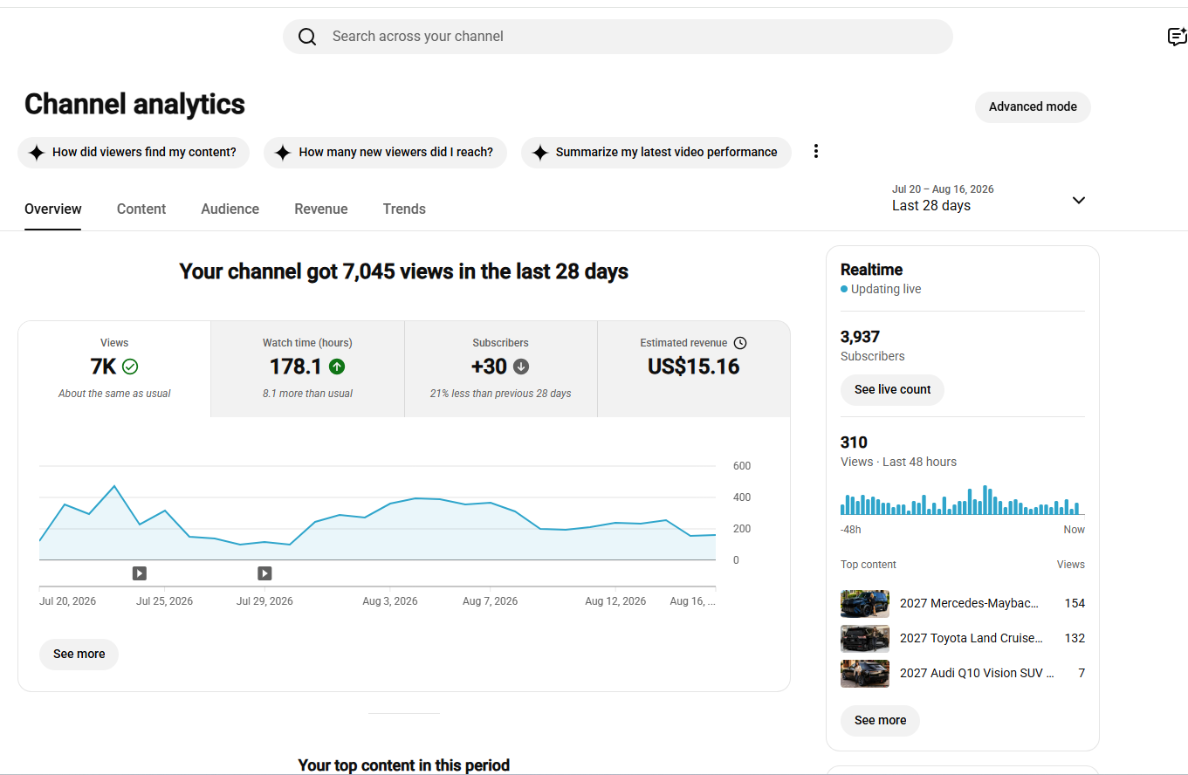
Task: Click See live count button
Action: coord(892,389)
